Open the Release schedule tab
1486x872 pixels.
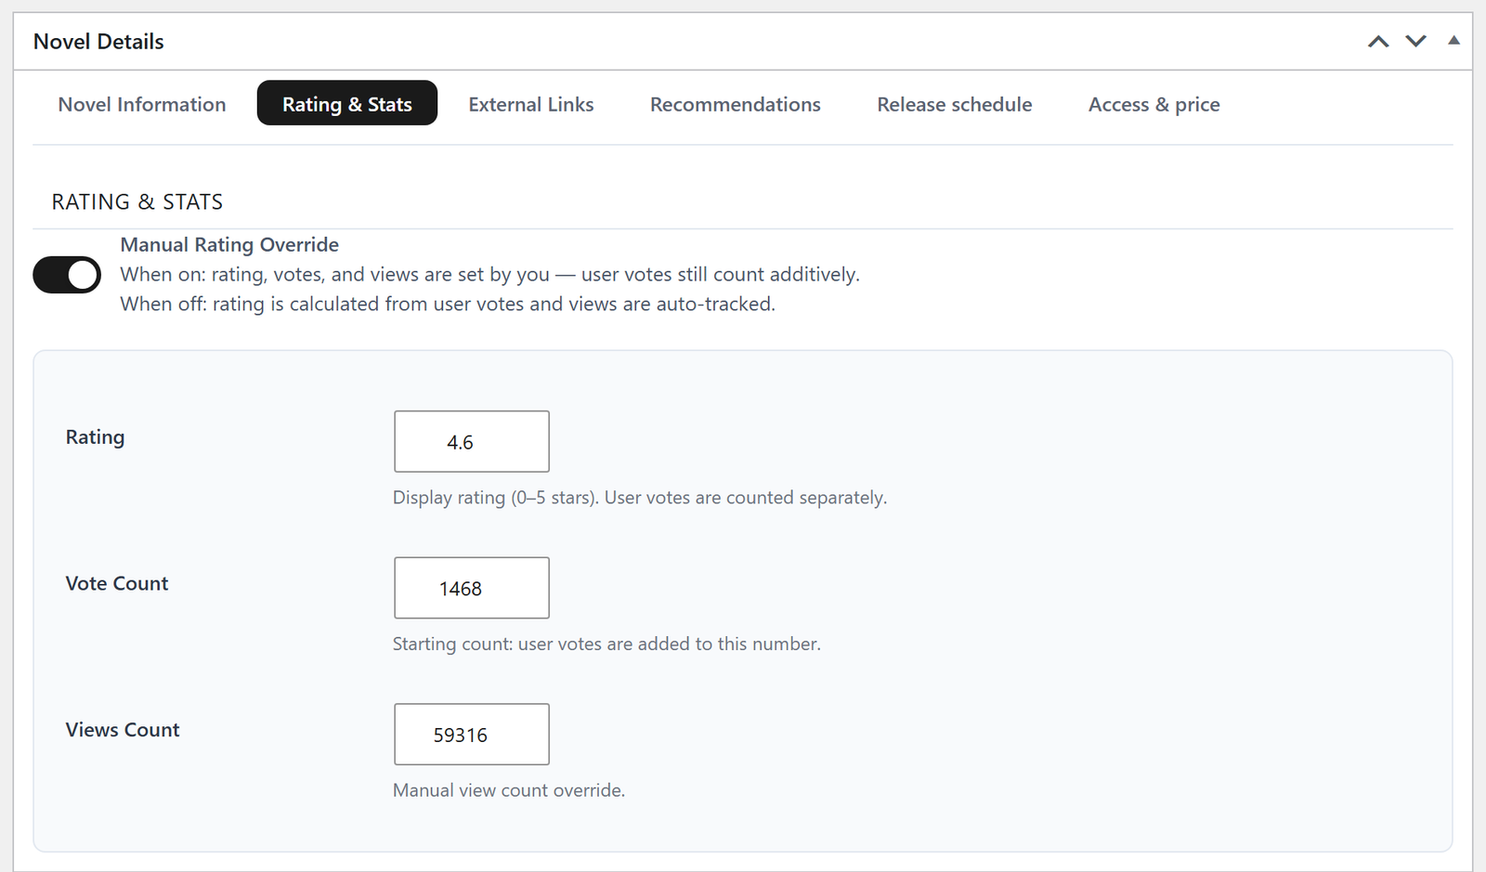point(955,104)
